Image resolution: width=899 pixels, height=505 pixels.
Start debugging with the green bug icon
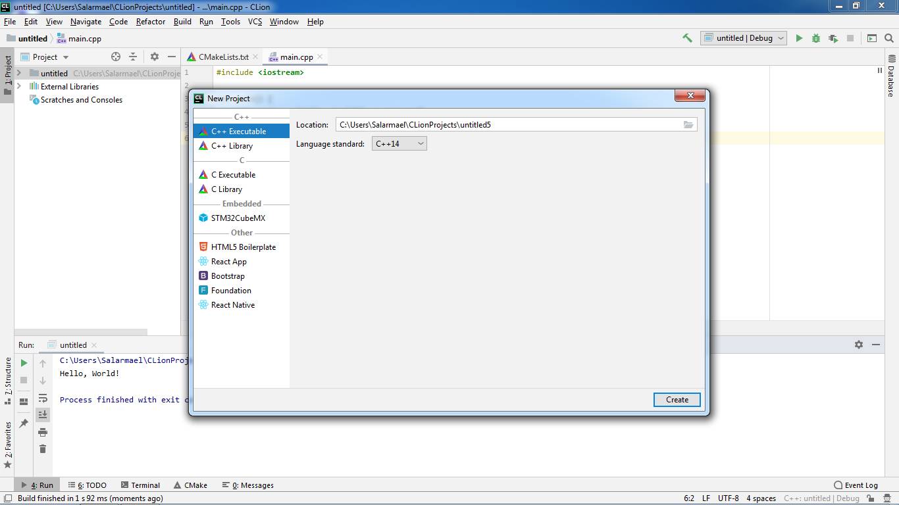[816, 38]
